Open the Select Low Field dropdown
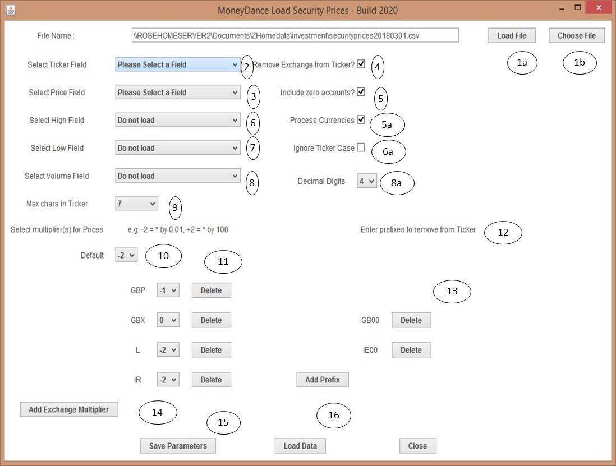Viewport: 616px width, 466px height. 178,148
